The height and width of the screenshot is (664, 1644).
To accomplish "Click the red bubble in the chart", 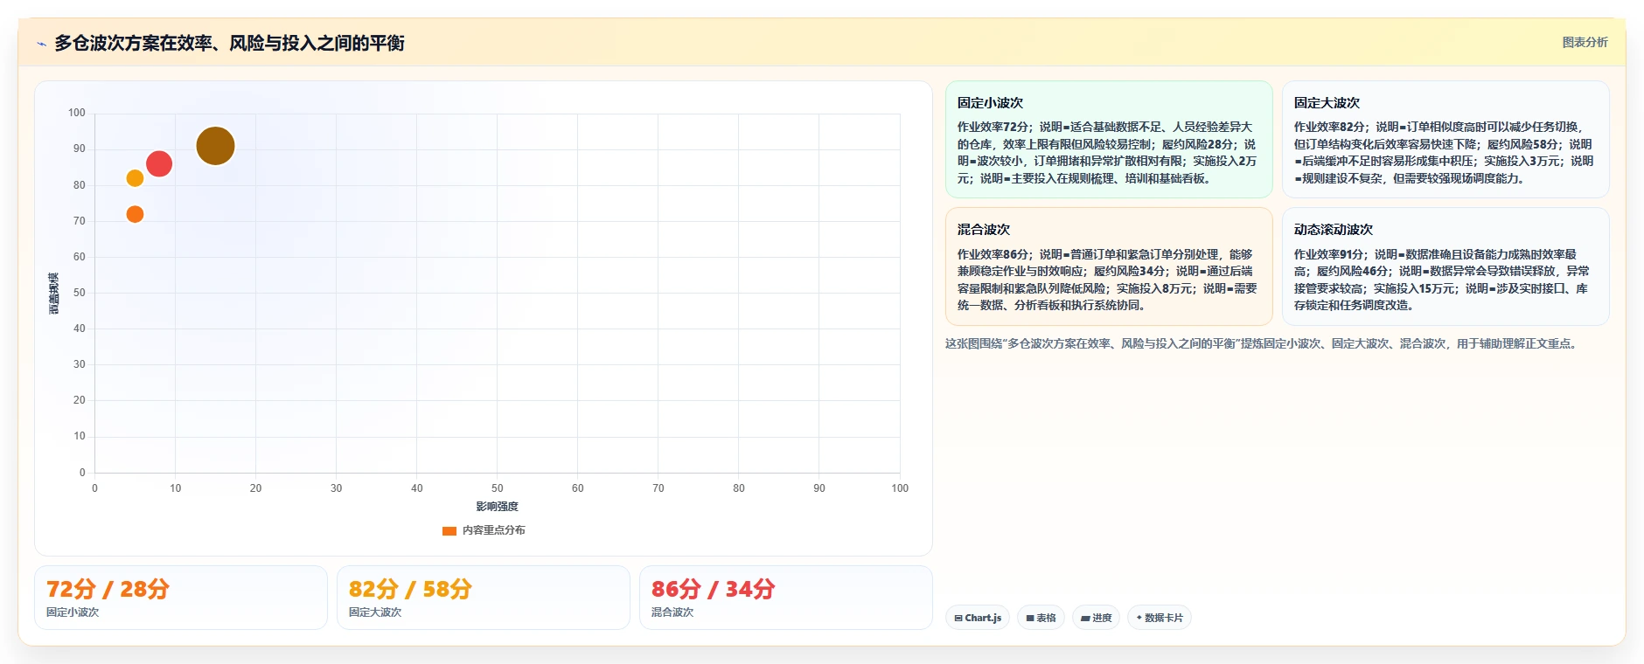I will (159, 163).
